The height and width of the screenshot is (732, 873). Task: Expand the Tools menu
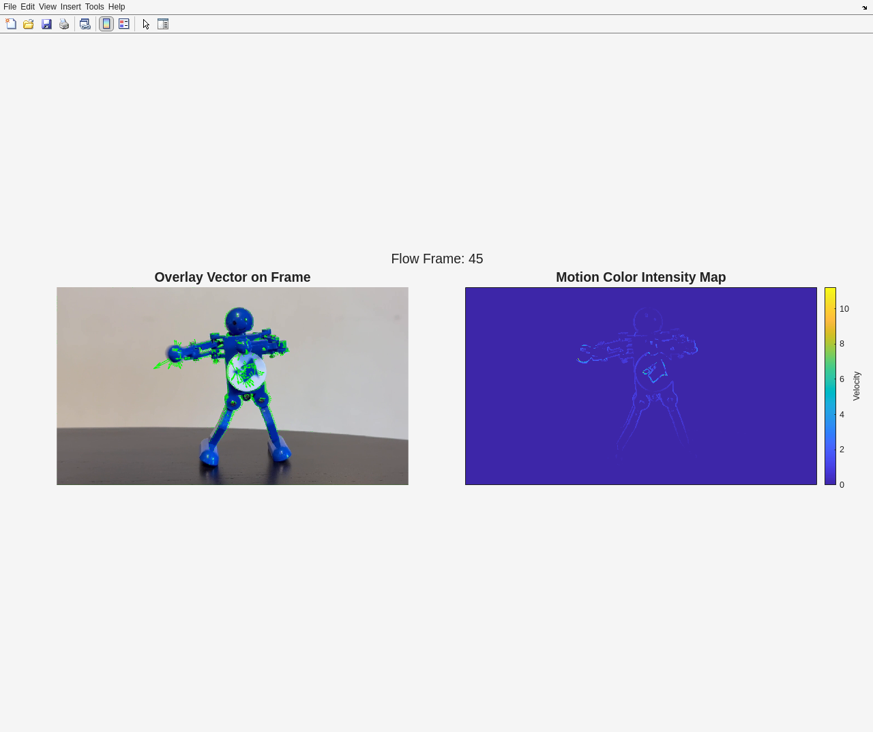(94, 7)
